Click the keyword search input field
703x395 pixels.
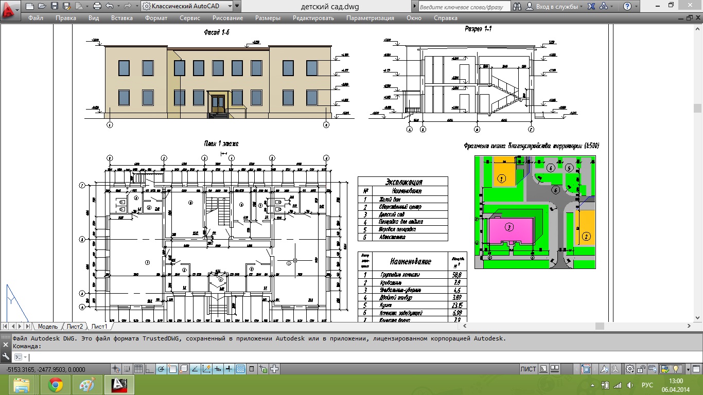[x=464, y=6]
